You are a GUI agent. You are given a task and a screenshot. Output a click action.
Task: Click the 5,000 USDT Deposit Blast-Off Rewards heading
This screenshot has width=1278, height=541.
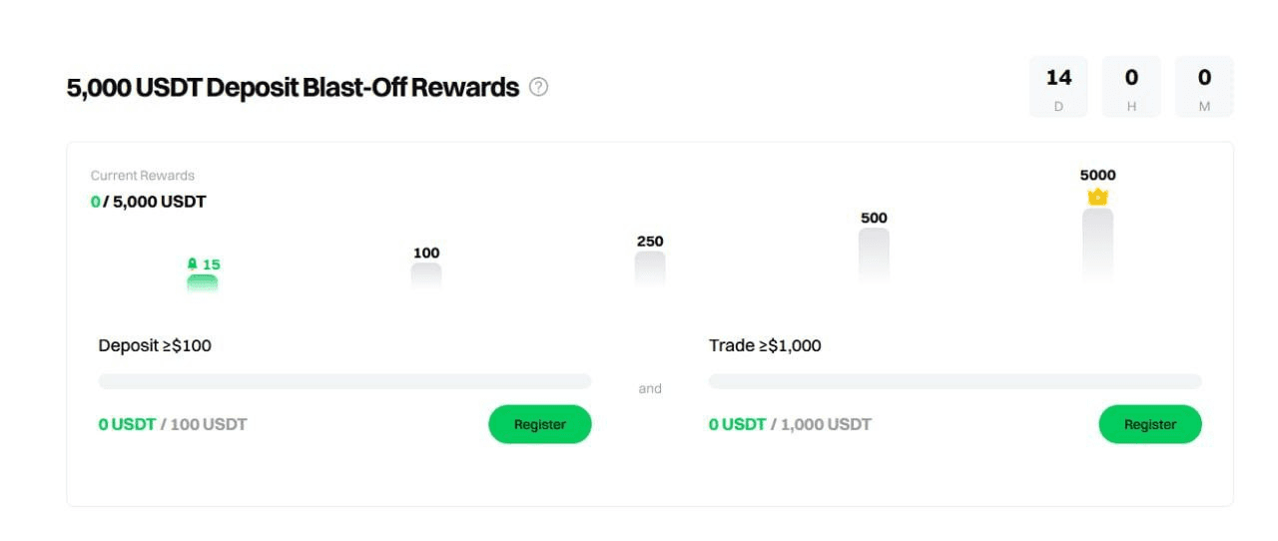point(293,88)
